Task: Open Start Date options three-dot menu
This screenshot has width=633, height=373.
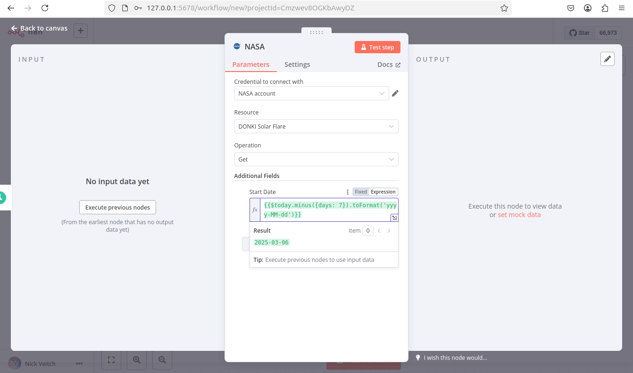Action: [x=348, y=192]
